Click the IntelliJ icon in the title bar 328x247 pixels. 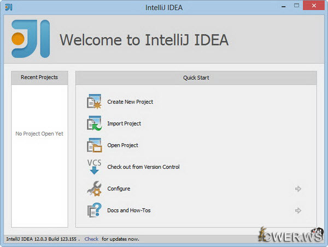coord(9,7)
